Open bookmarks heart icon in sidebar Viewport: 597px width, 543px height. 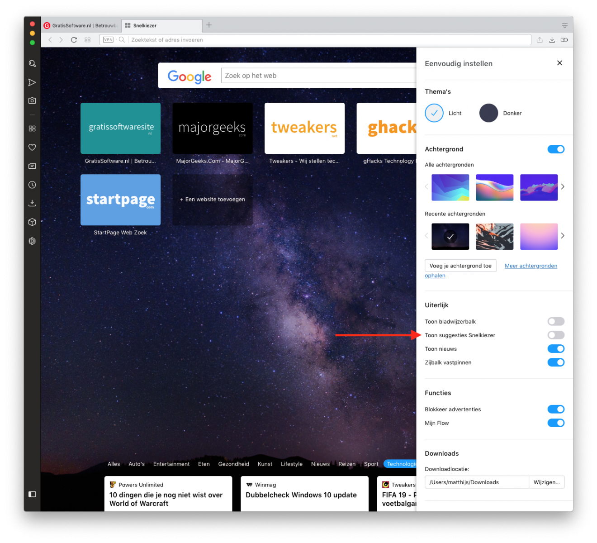(x=32, y=147)
